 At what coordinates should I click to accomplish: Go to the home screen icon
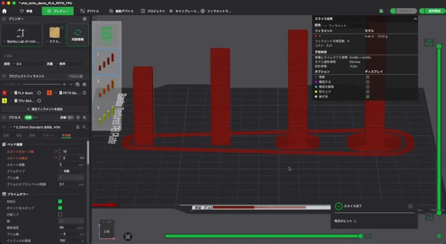(x=4, y=11)
